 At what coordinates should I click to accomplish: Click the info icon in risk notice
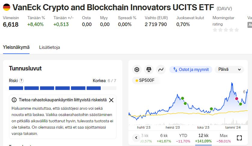(14, 100)
